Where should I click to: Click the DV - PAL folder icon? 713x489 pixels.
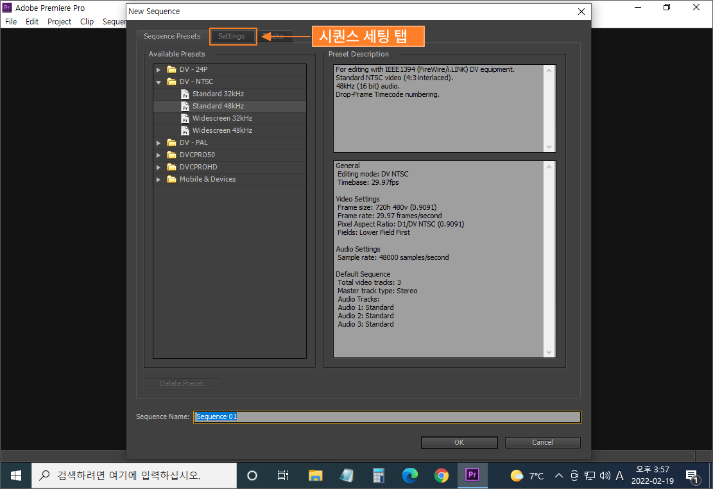171,142
